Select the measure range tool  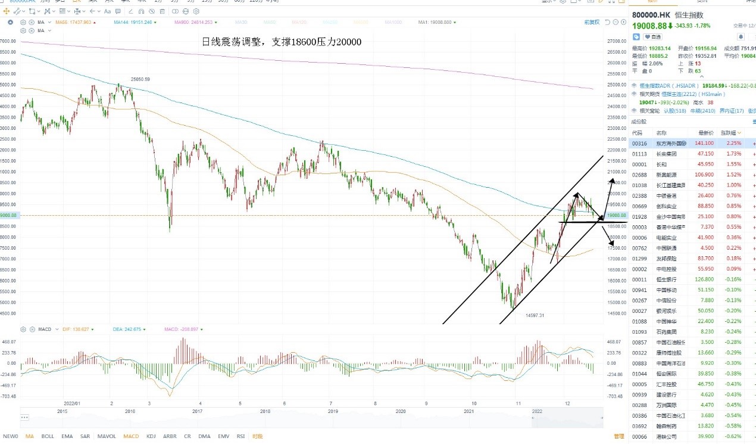77,11
